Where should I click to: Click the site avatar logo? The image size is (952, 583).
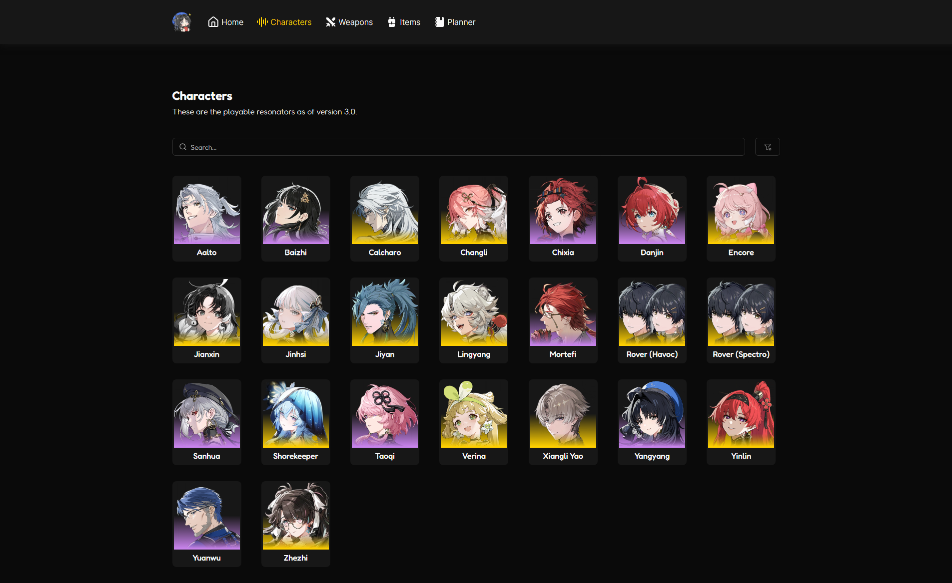(182, 22)
